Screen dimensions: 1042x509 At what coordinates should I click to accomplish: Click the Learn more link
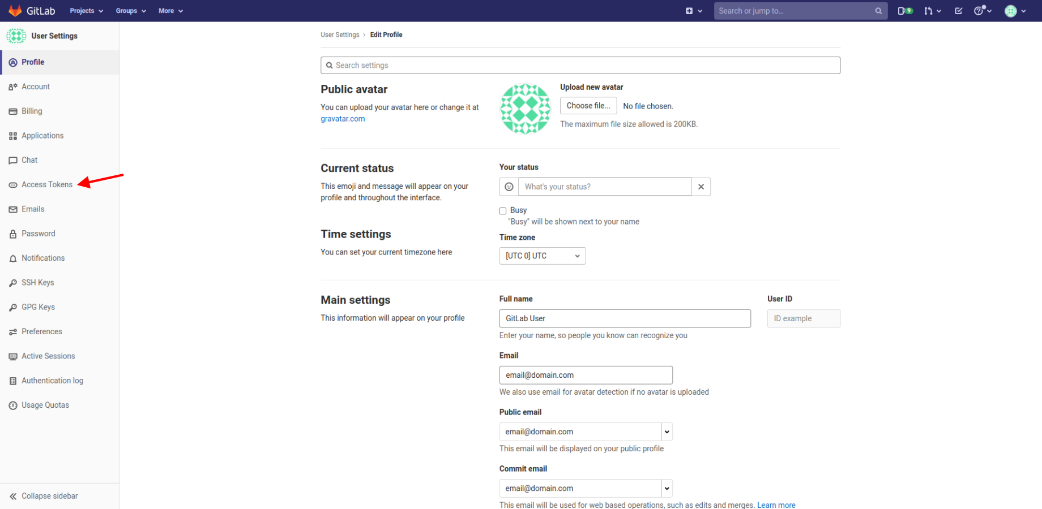click(776, 505)
